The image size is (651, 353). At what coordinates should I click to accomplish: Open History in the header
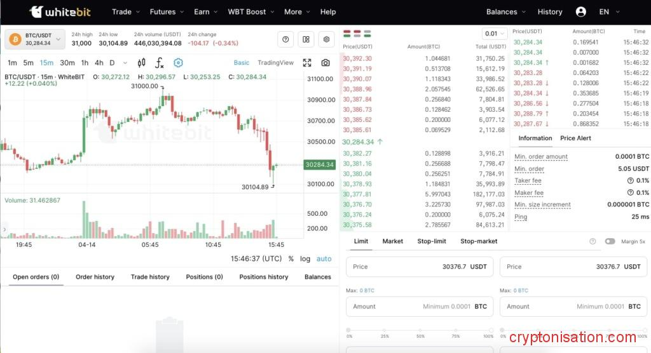[550, 12]
